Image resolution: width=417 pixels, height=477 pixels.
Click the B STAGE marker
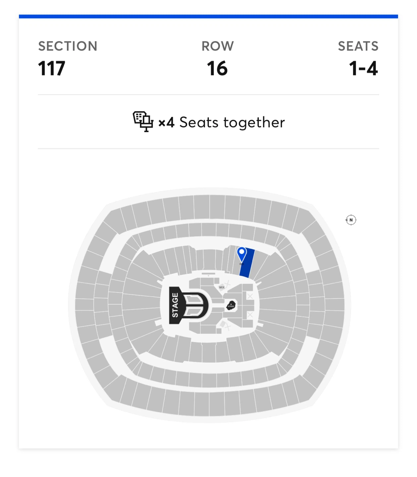click(231, 305)
